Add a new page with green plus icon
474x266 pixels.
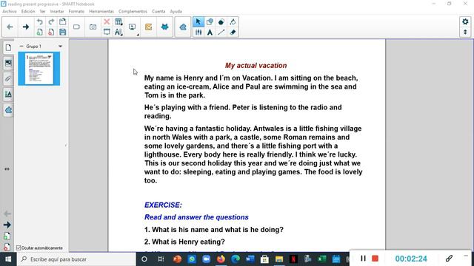(x=39, y=32)
